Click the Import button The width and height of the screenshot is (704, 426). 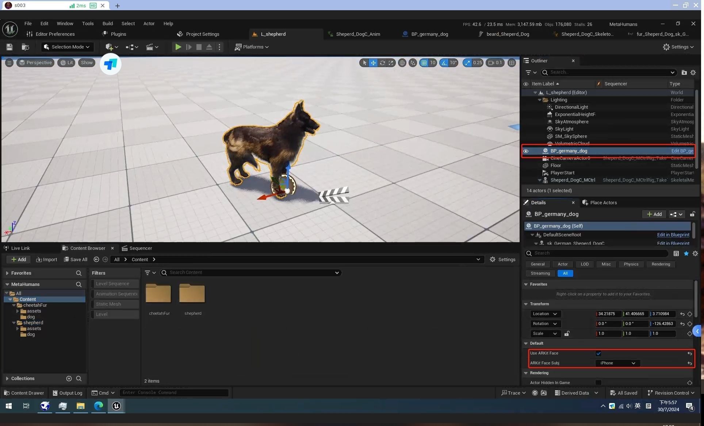[x=47, y=260]
